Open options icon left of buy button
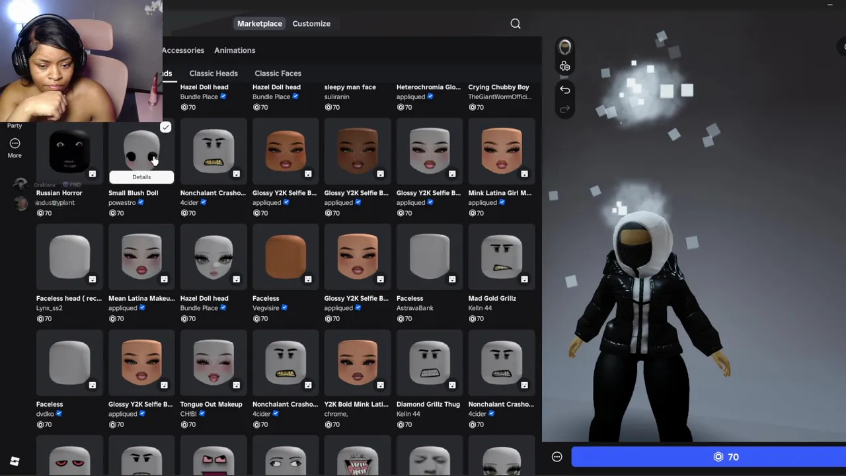Image resolution: width=846 pixels, height=476 pixels. point(557,457)
